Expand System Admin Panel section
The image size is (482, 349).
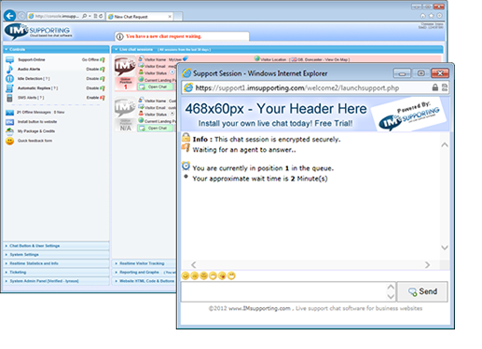click(56, 281)
